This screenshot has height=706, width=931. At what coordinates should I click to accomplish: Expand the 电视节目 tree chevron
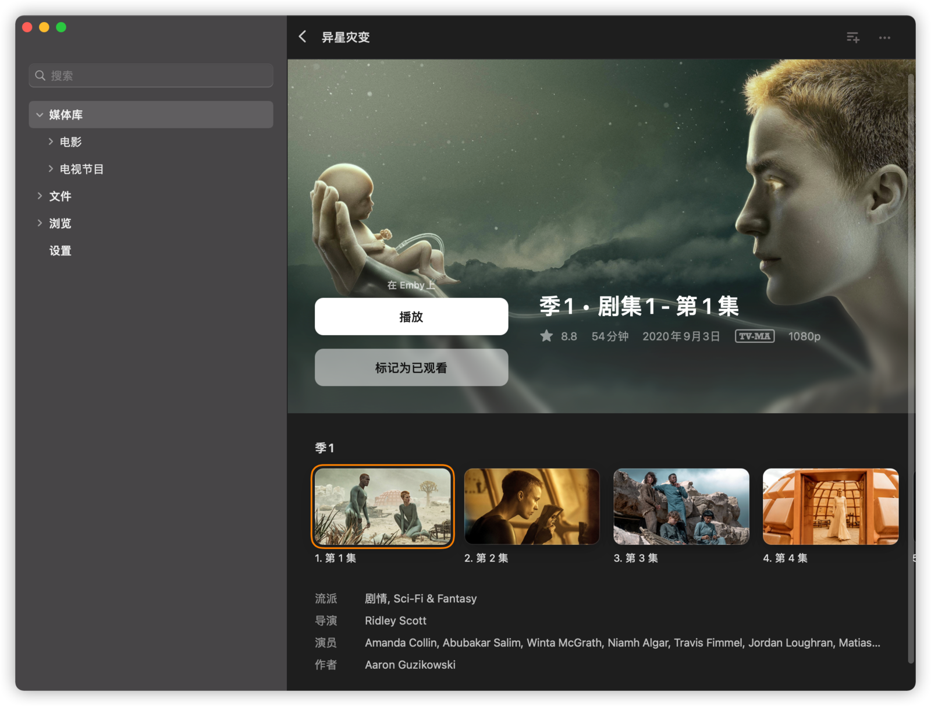pos(51,169)
